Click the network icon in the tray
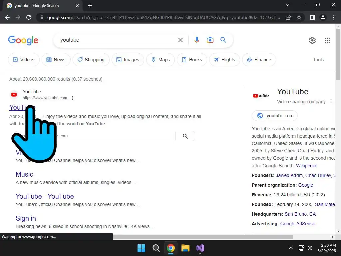The height and width of the screenshot is (256, 341). (x=301, y=248)
